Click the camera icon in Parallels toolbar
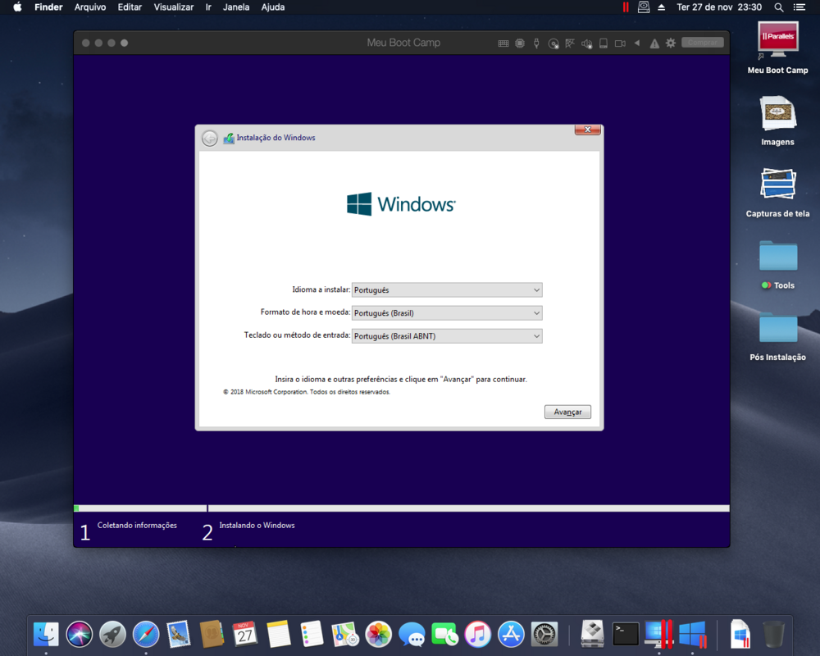820x656 pixels. tap(620, 43)
